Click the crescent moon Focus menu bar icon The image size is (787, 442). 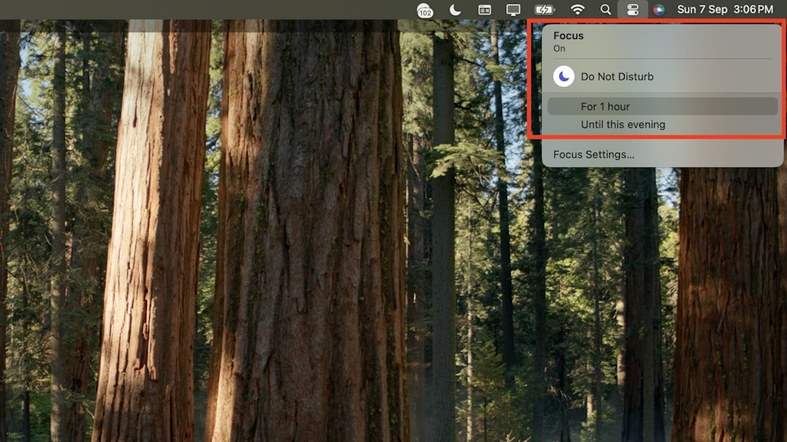[x=454, y=10]
